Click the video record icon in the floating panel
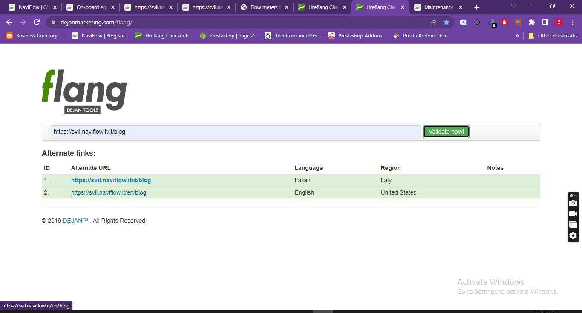The height and width of the screenshot is (313, 582). click(x=573, y=214)
